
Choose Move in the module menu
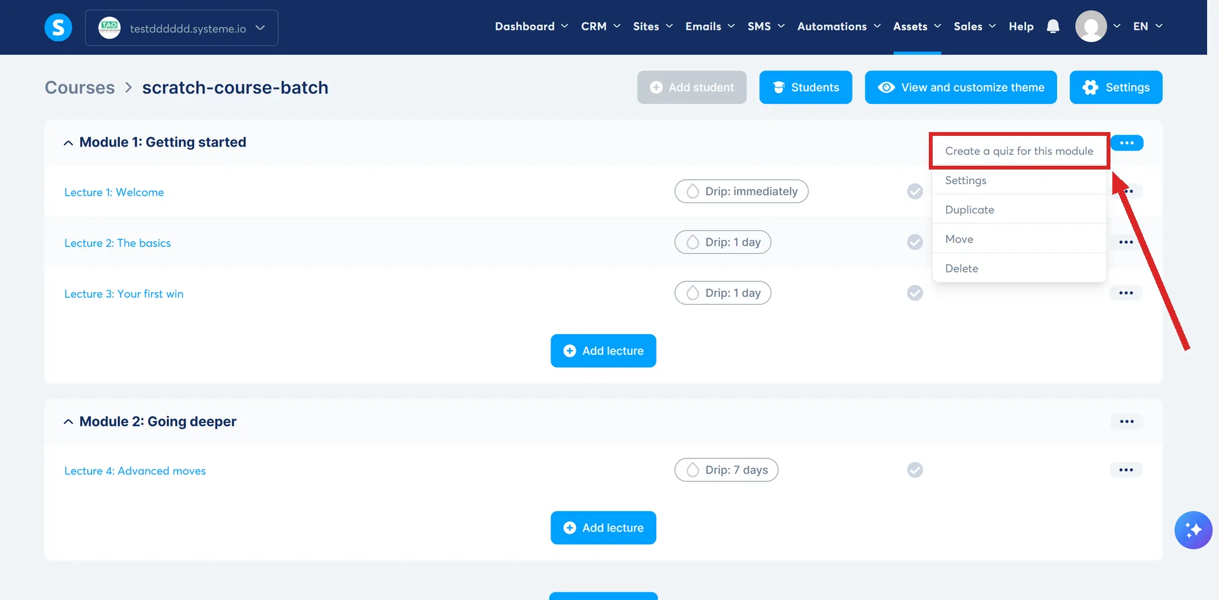(x=1019, y=239)
